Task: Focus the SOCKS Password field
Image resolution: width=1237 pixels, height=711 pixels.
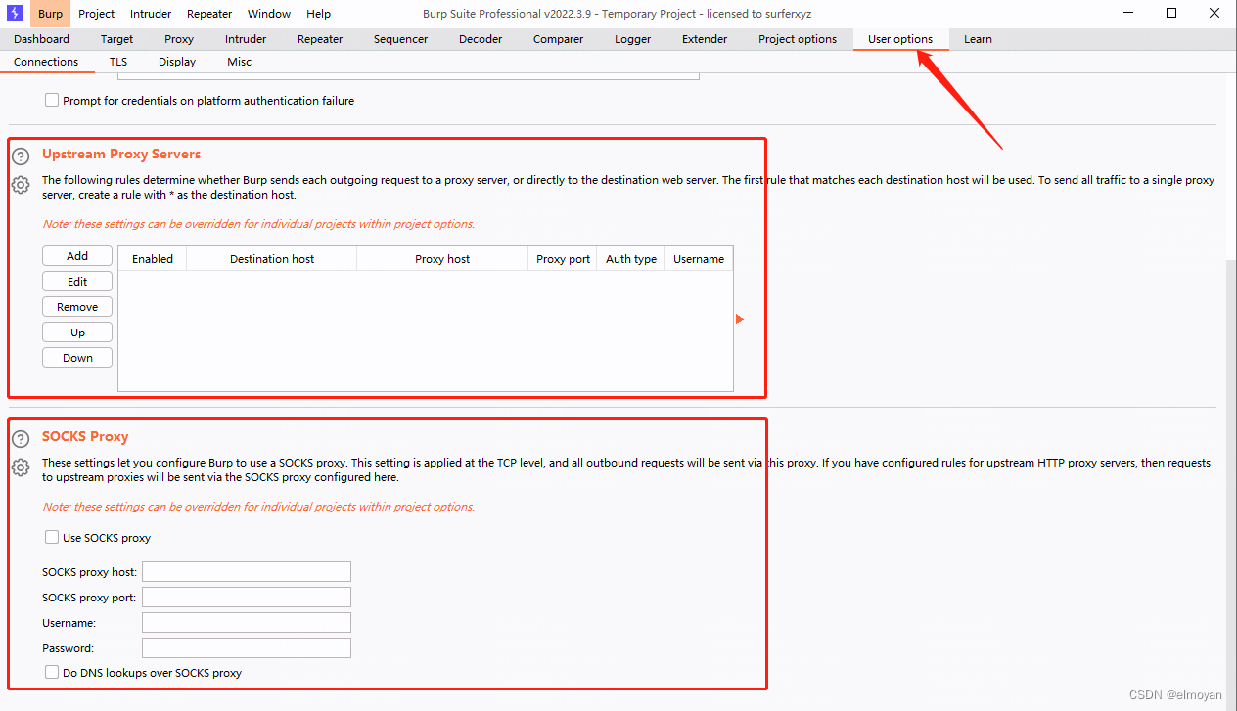Action: (x=247, y=647)
